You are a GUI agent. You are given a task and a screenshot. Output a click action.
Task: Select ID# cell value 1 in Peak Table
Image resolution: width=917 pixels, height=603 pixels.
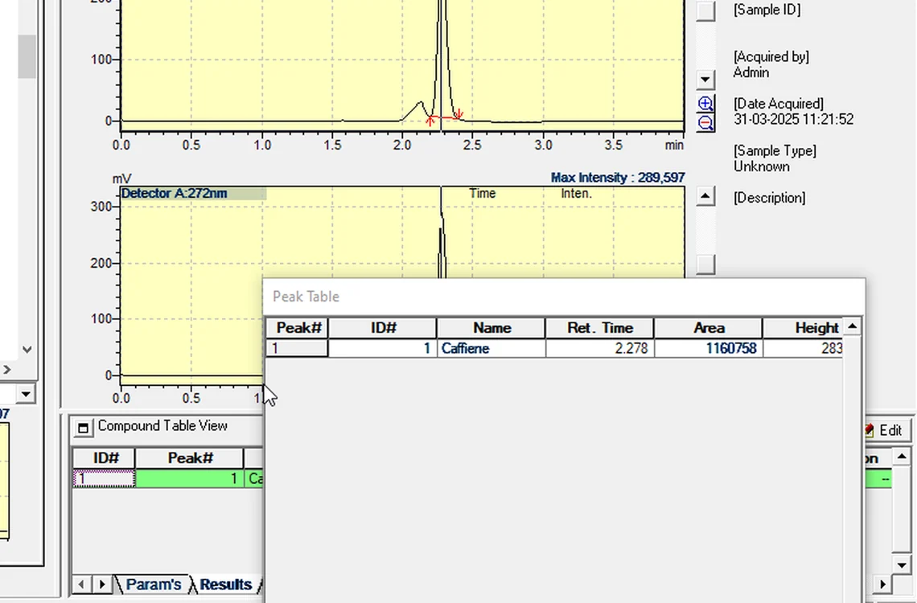tap(383, 348)
